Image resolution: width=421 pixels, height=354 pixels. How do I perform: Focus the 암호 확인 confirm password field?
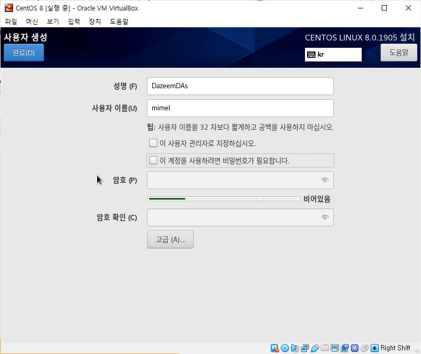[240, 217]
